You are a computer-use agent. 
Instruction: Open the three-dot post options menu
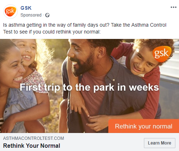[174, 7]
